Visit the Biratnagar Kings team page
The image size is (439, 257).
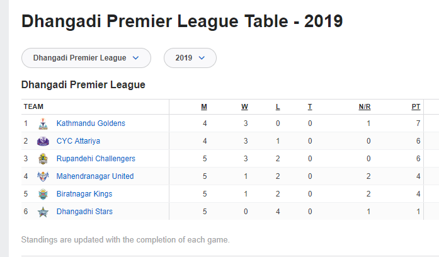[84, 194]
